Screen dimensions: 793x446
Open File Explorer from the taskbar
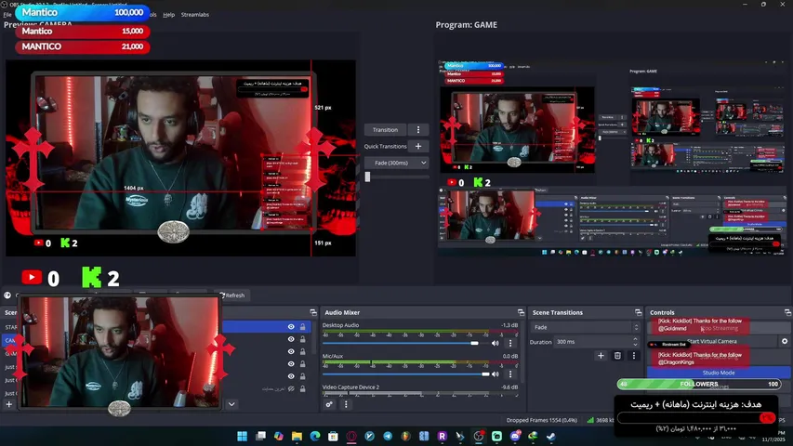(x=297, y=436)
